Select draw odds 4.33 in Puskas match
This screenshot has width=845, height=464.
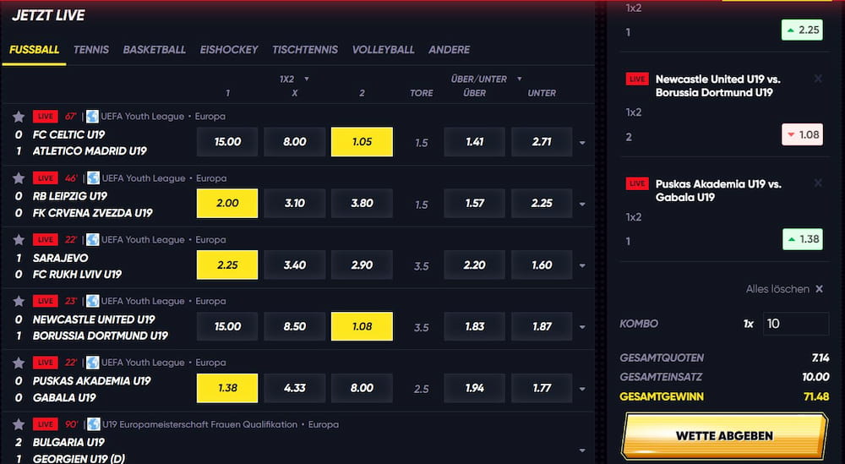click(x=294, y=388)
